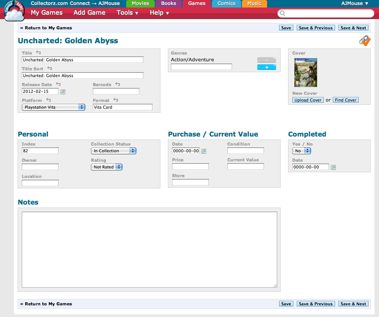
Task: Click the Genres input field
Action: point(201,67)
